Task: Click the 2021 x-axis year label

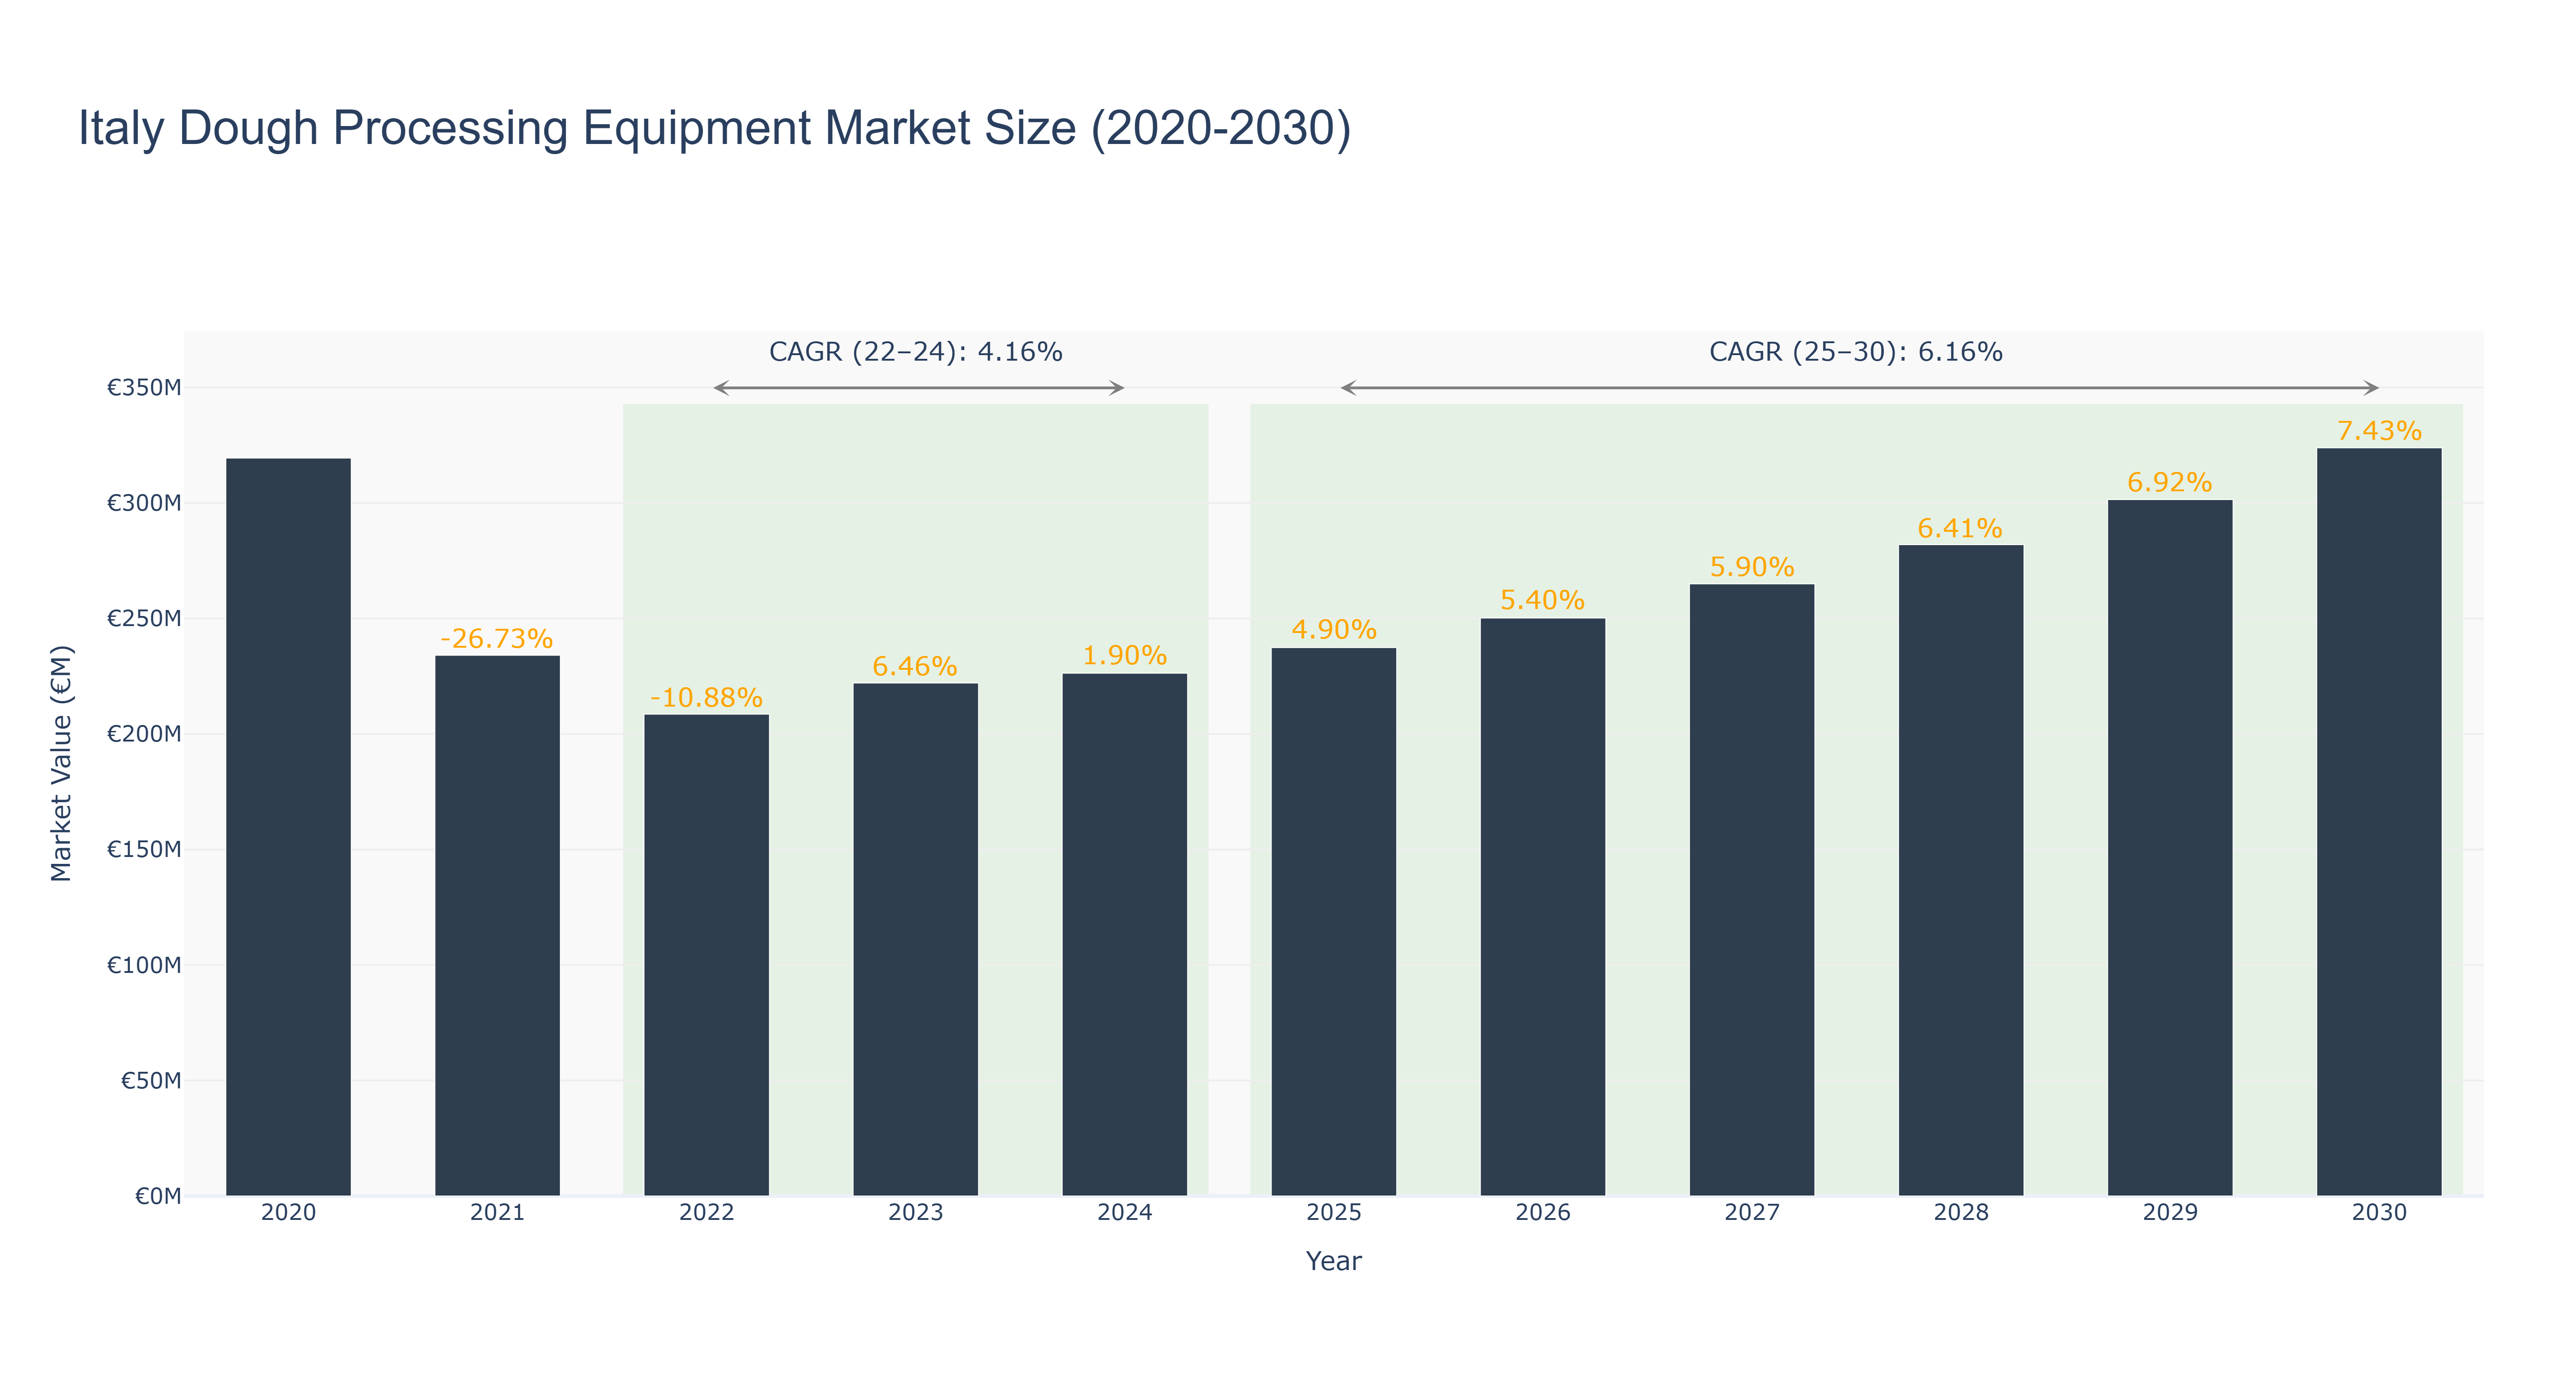Action: tap(497, 1213)
